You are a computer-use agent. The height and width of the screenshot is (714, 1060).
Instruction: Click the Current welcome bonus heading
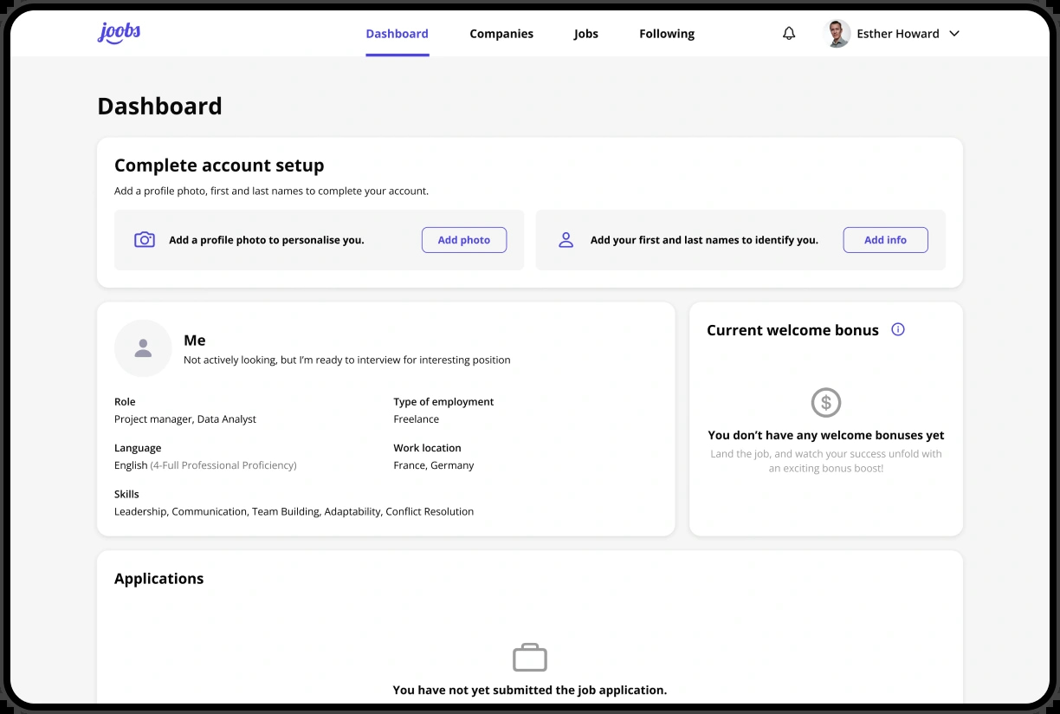click(792, 330)
